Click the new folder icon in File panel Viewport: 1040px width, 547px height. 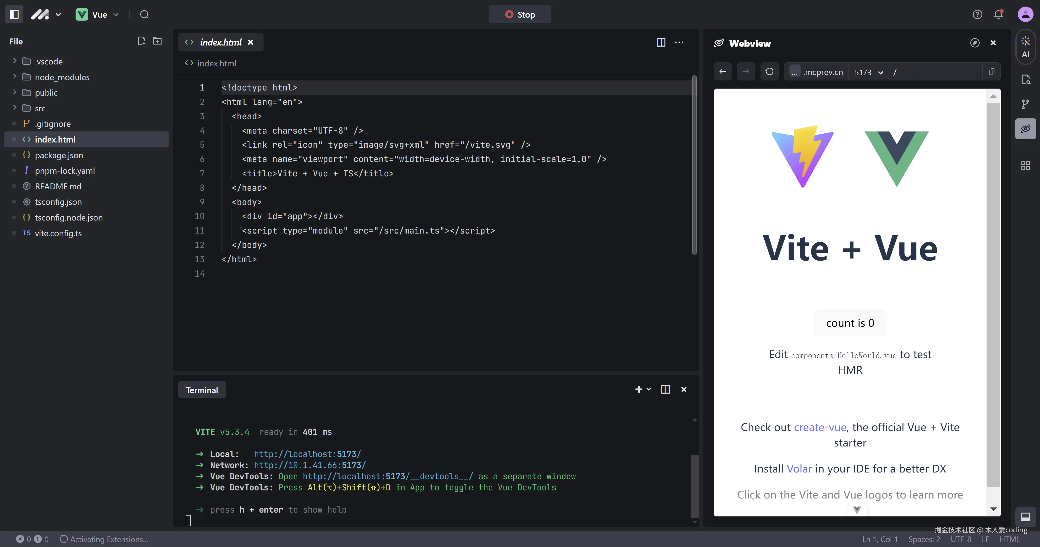pos(157,41)
